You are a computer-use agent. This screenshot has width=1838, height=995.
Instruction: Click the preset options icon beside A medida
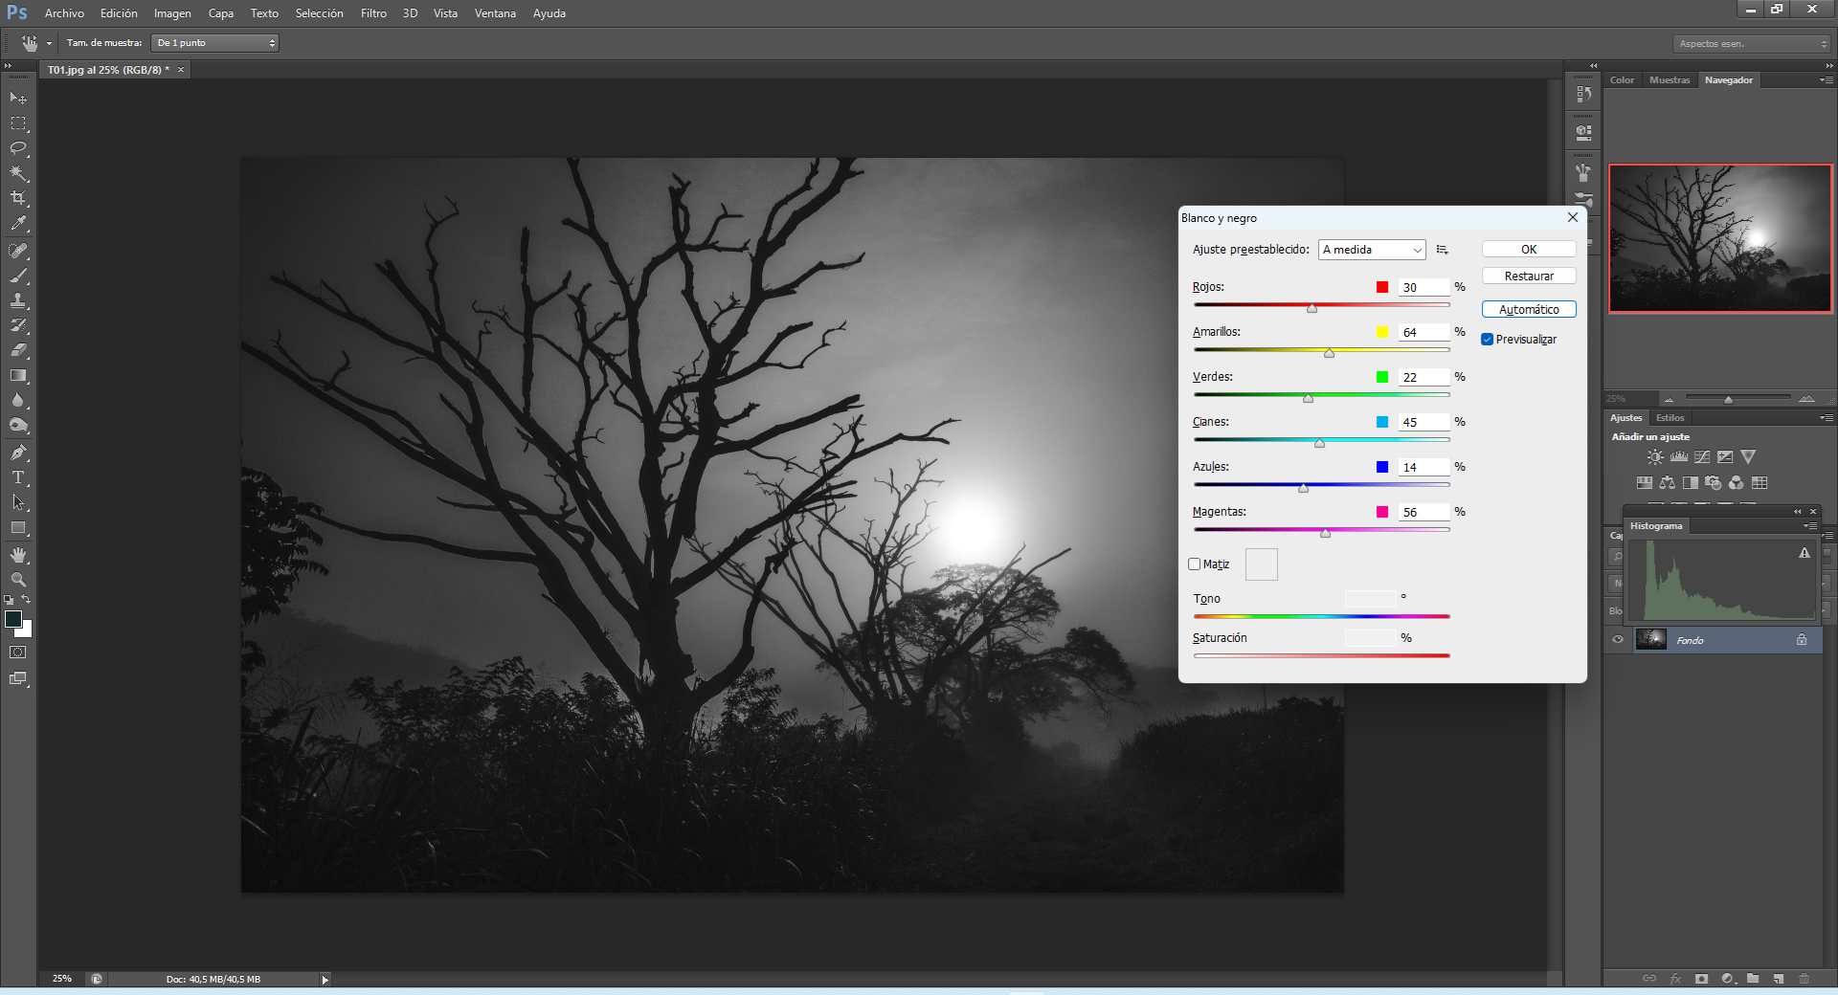pyautogui.click(x=1443, y=250)
